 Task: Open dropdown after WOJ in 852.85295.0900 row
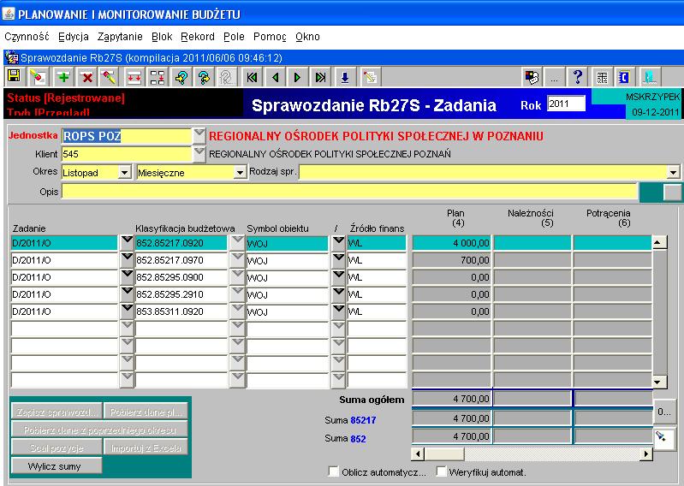(x=338, y=276)
